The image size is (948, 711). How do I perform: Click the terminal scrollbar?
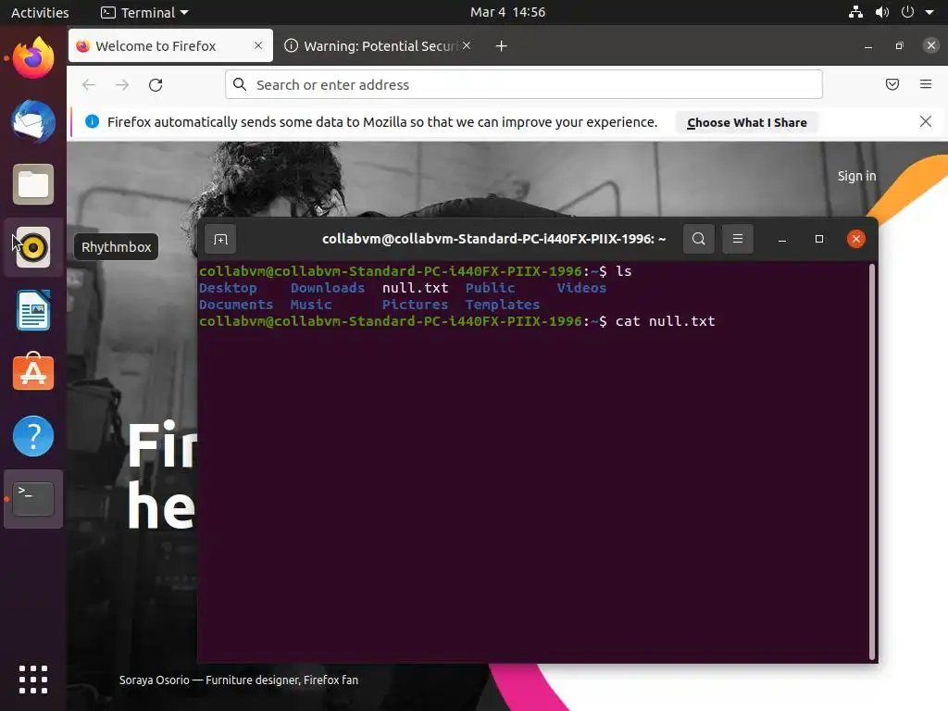(872, 461)
